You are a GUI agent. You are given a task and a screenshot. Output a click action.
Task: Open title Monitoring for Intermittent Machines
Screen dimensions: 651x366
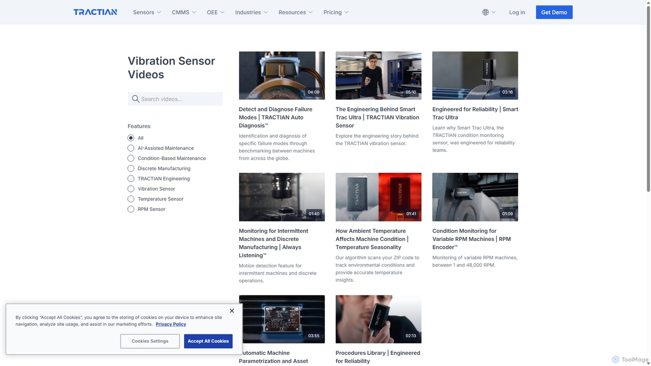[274, 243]
